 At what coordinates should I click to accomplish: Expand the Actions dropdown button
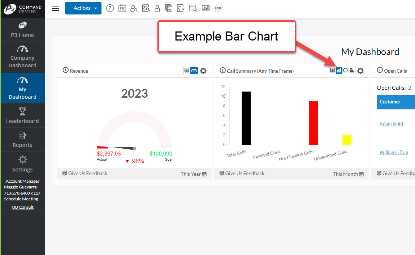coord(83,8)
